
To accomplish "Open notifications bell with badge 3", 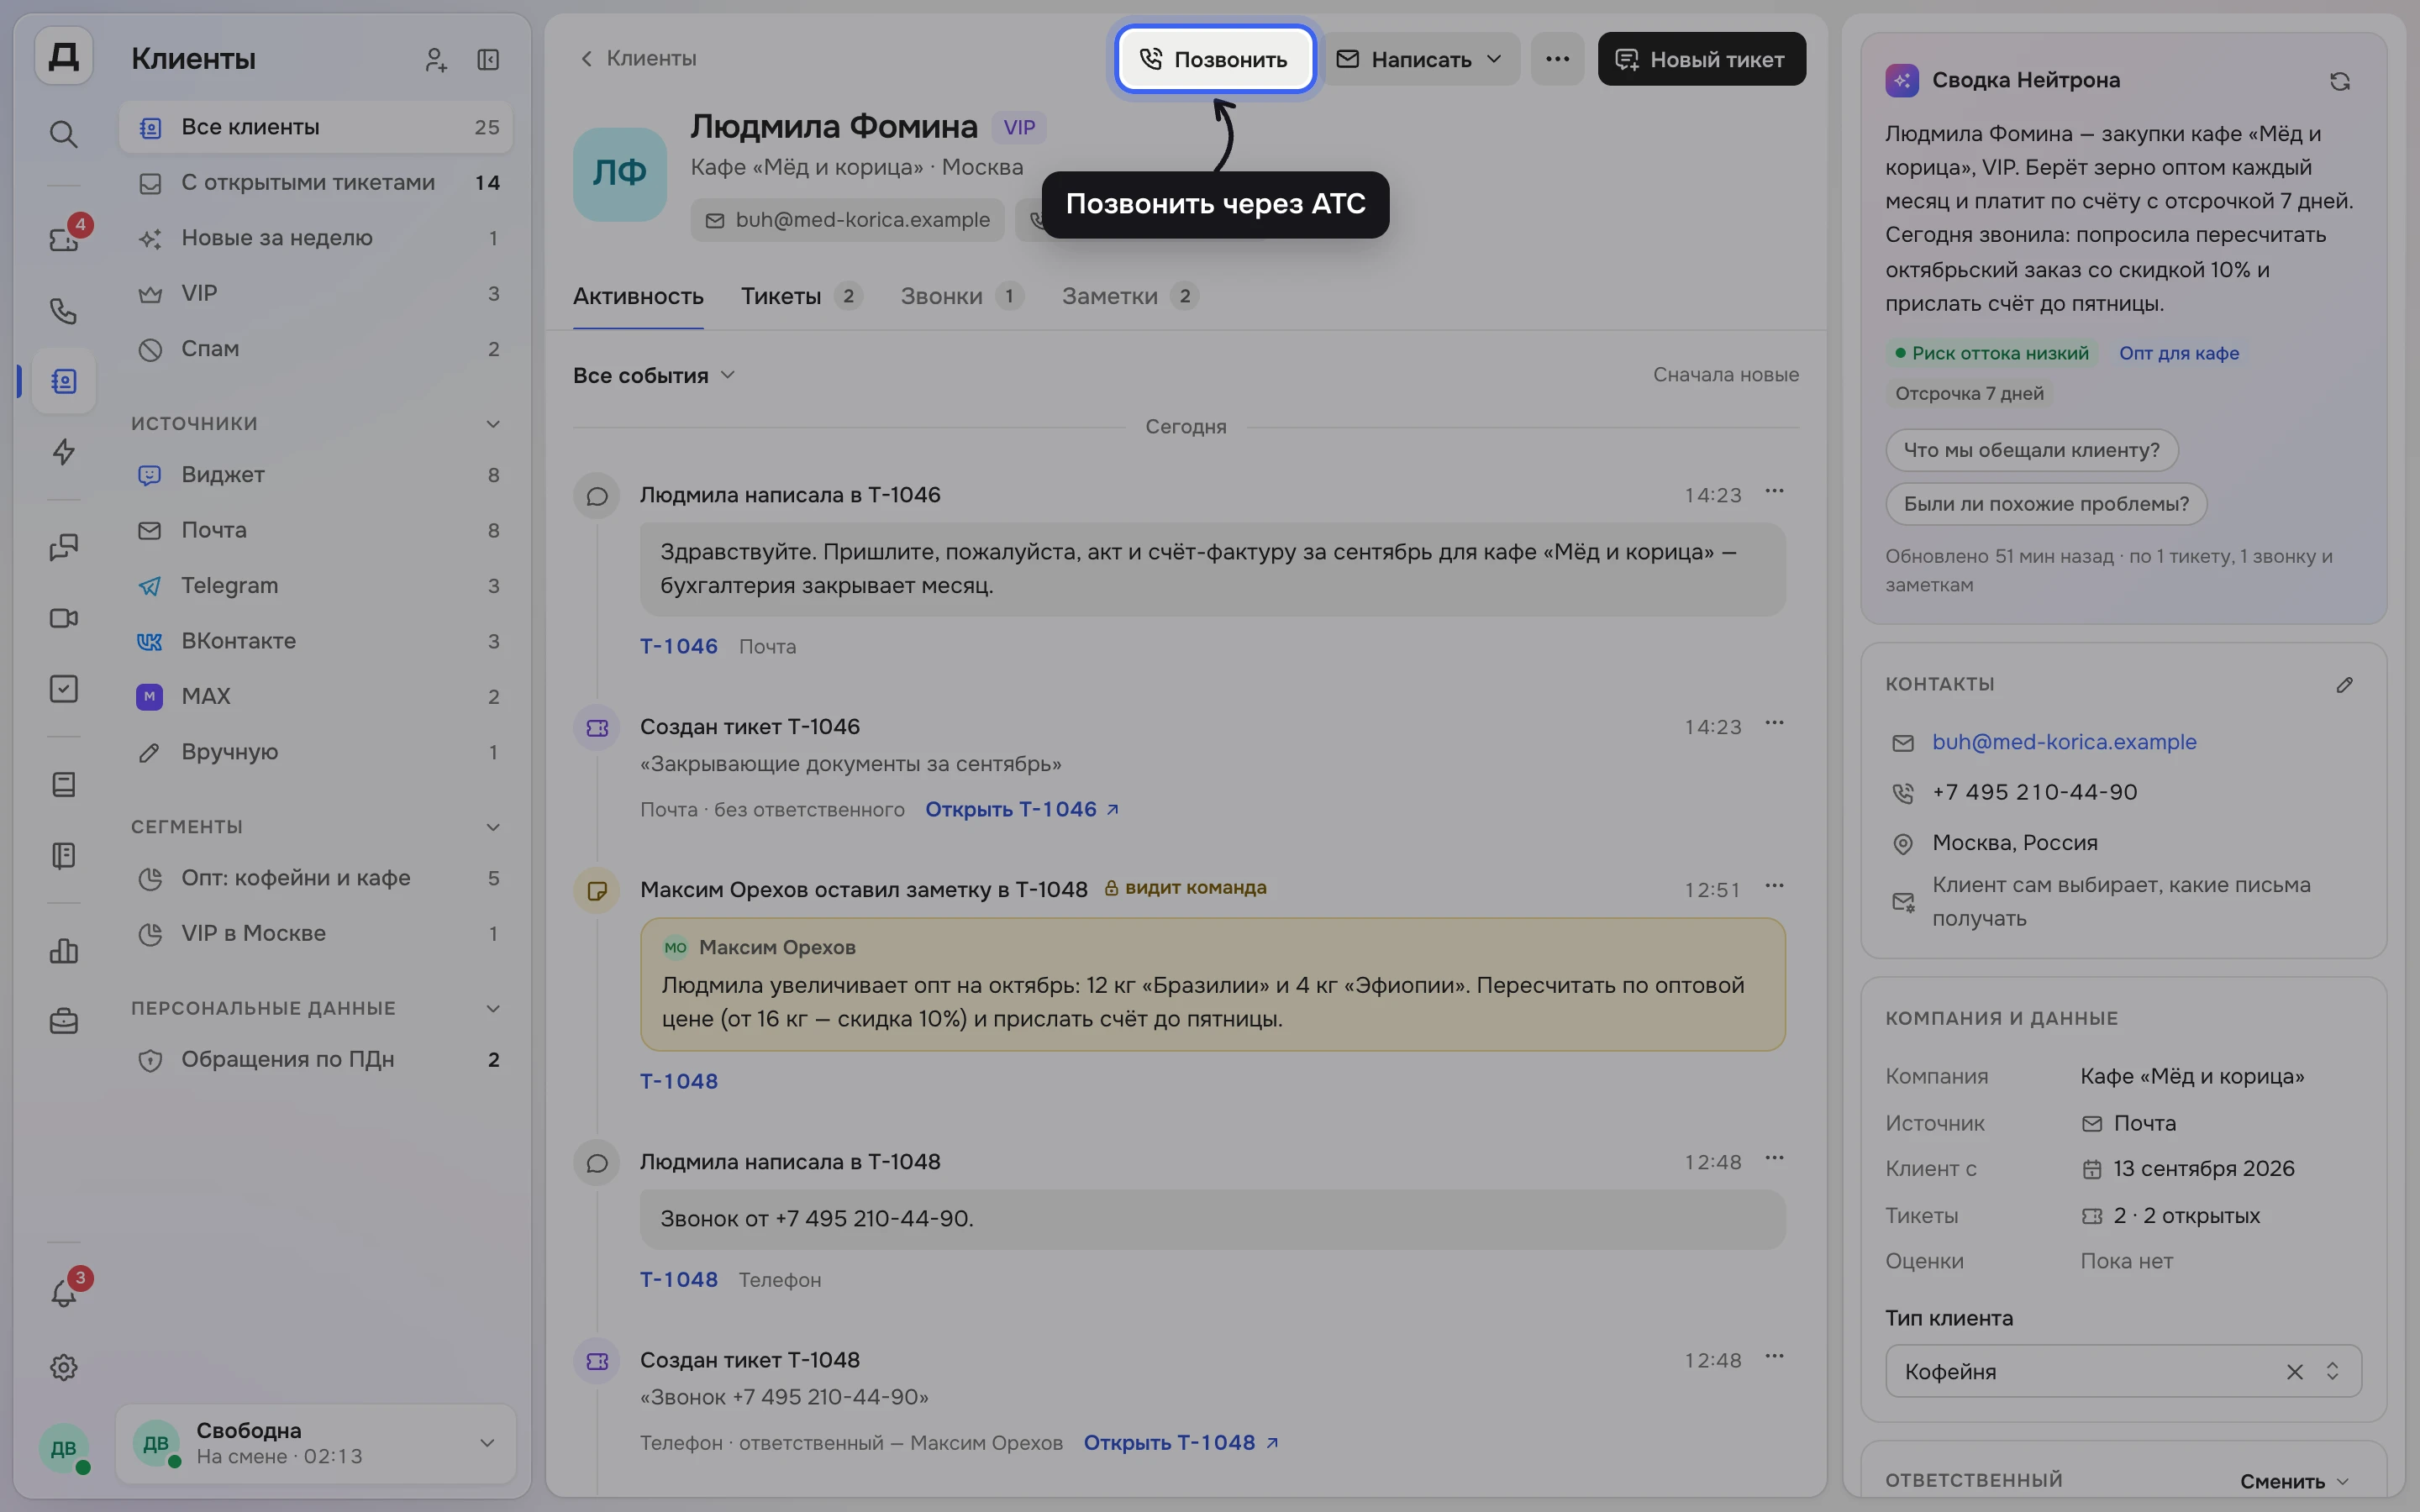I will (63, 1293).
